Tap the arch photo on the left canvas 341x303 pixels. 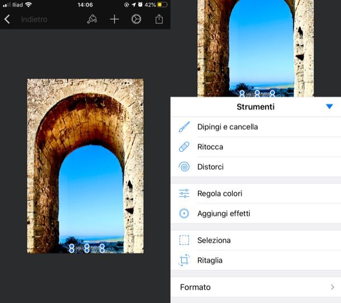point(85,165)
